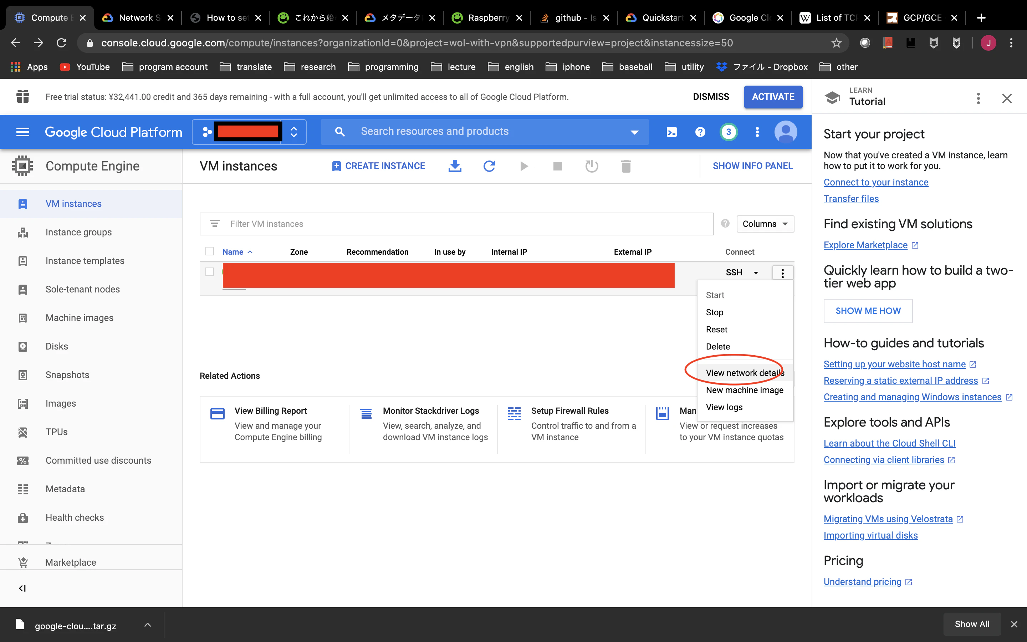Image resolution: width=1027 pixels, height=642 pixels.
Task: Open Disks in the sidebar
Action: 56,346
